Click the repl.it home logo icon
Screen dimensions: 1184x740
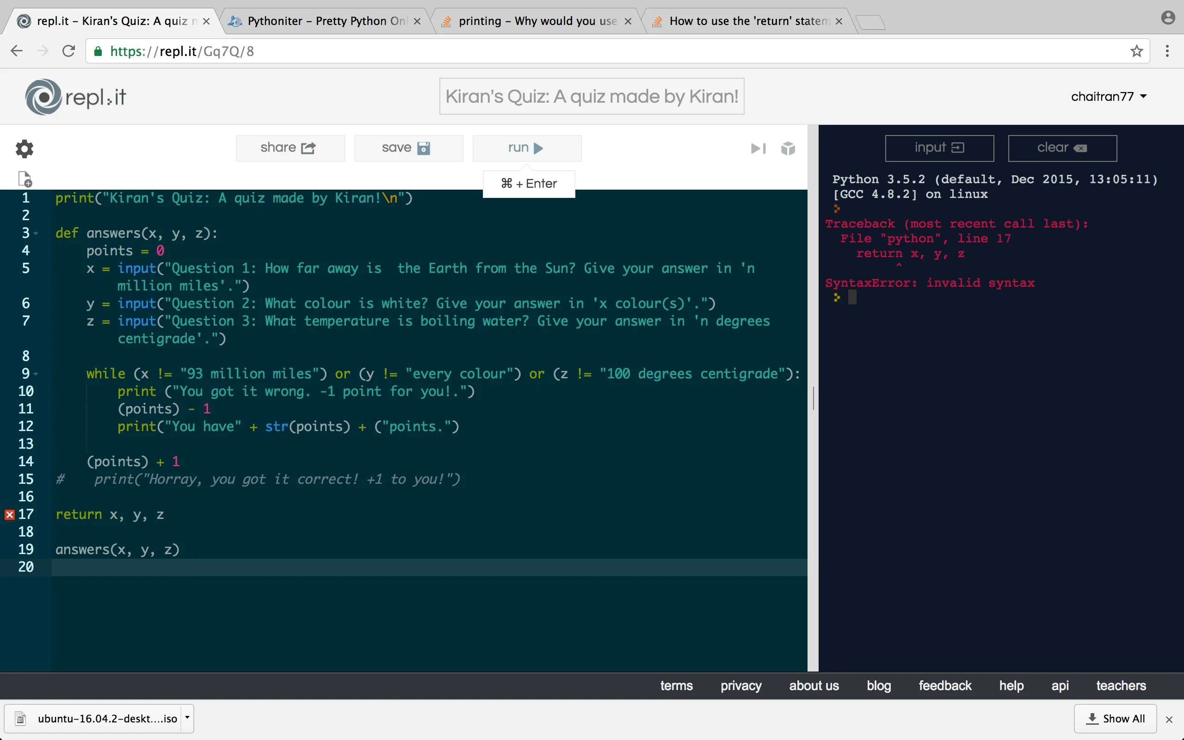(41, 96)
